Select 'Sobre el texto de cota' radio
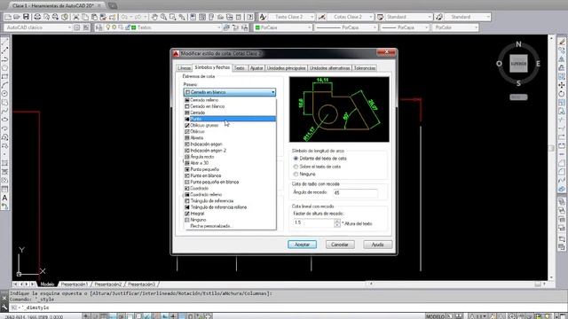568x319 pixels. pyautogui.click(x=296, y=167)
